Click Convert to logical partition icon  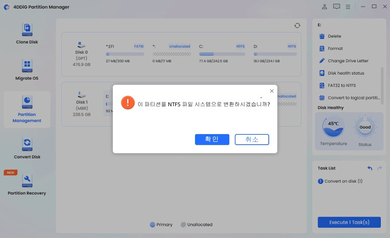point(322,98)
